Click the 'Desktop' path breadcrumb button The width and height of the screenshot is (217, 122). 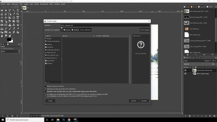[x=75, y=30]
